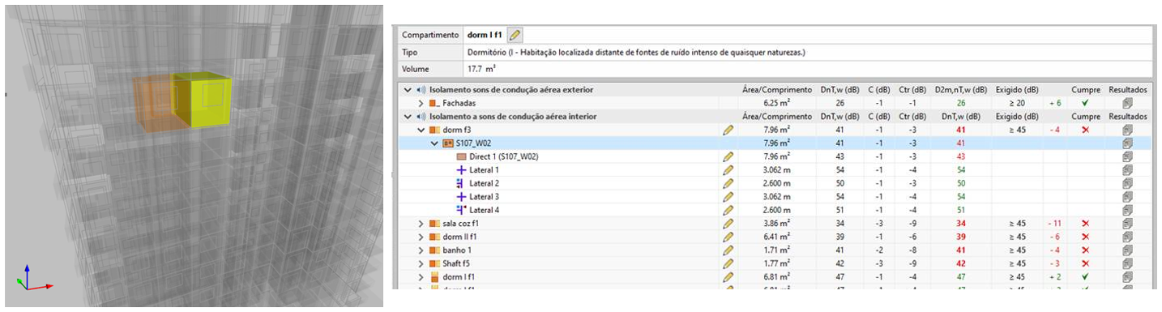
Task: Open results report for Fachadas row
Action: 1127,103
